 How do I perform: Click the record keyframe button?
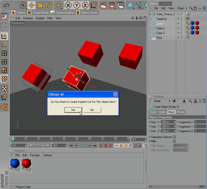tap(101, 146)
